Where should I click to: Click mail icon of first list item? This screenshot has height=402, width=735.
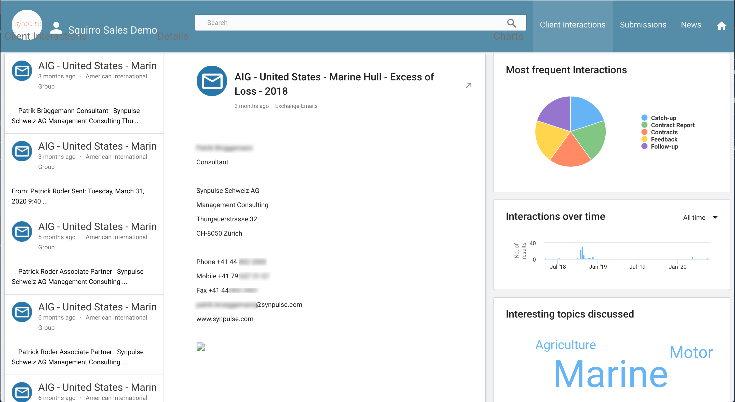(x=22, y=71)
